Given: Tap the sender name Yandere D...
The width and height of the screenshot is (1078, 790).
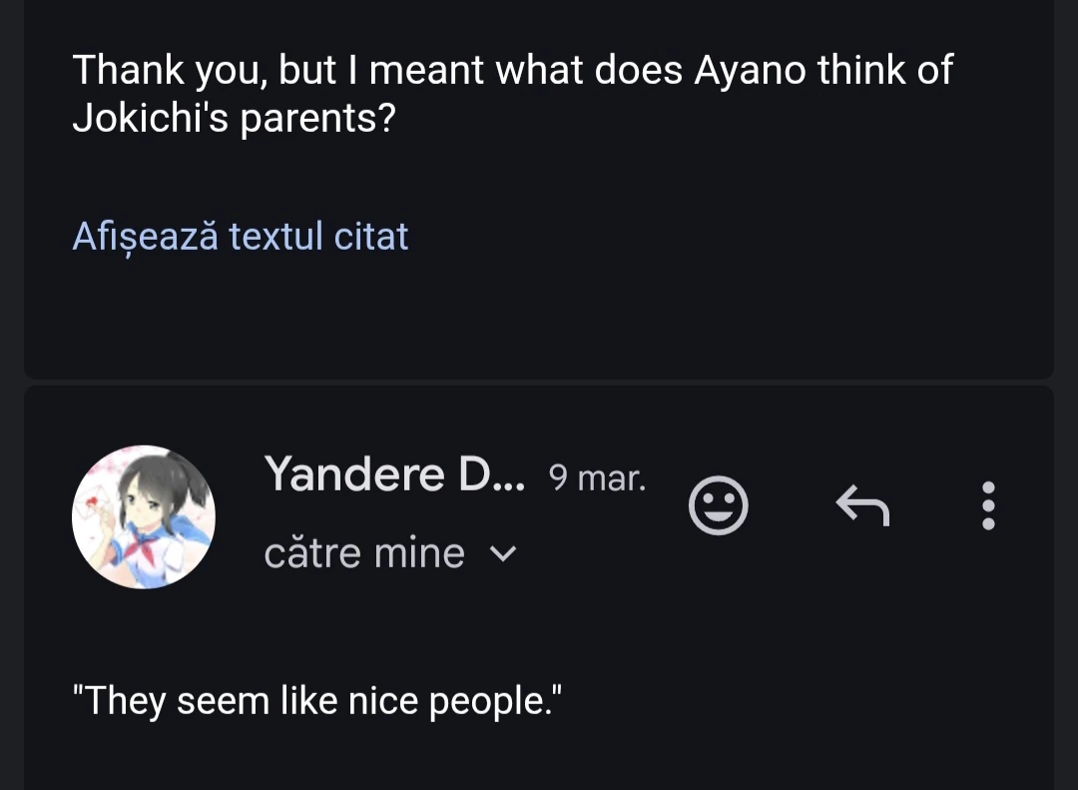Looking at the screenshot, I should pos(393,474).
